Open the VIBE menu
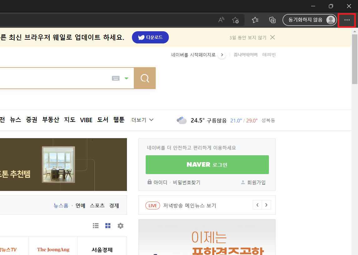Viewport: 358px width, 255px height. 86,120
